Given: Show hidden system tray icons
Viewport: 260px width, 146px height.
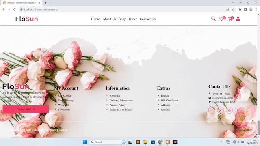Looking at the screenshot, I should 222,142.
